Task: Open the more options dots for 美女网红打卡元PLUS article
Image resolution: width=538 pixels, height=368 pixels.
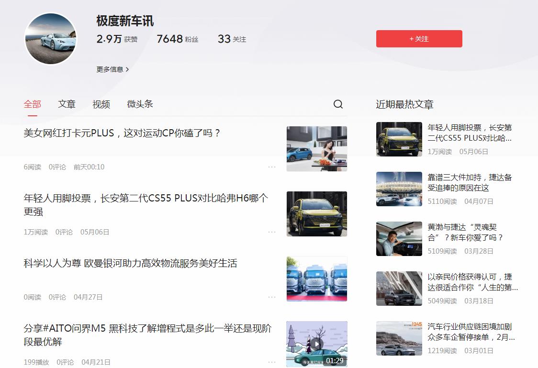Action: pos(272,167)
